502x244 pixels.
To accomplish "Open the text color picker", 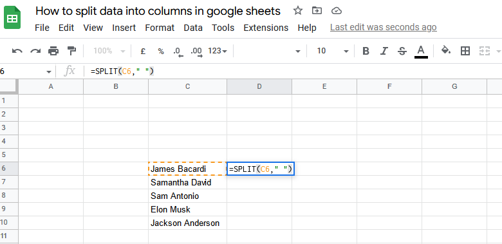I will (421, 52).
